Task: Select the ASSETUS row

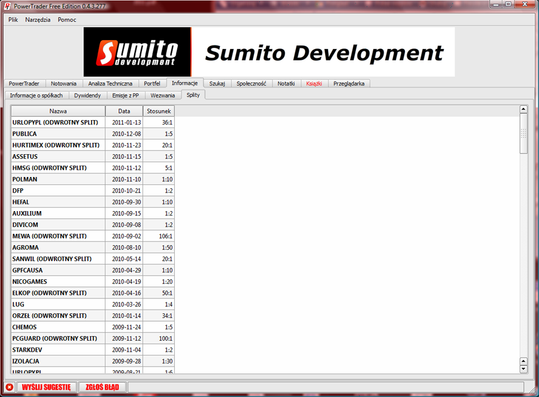Action: click(93, 157)
